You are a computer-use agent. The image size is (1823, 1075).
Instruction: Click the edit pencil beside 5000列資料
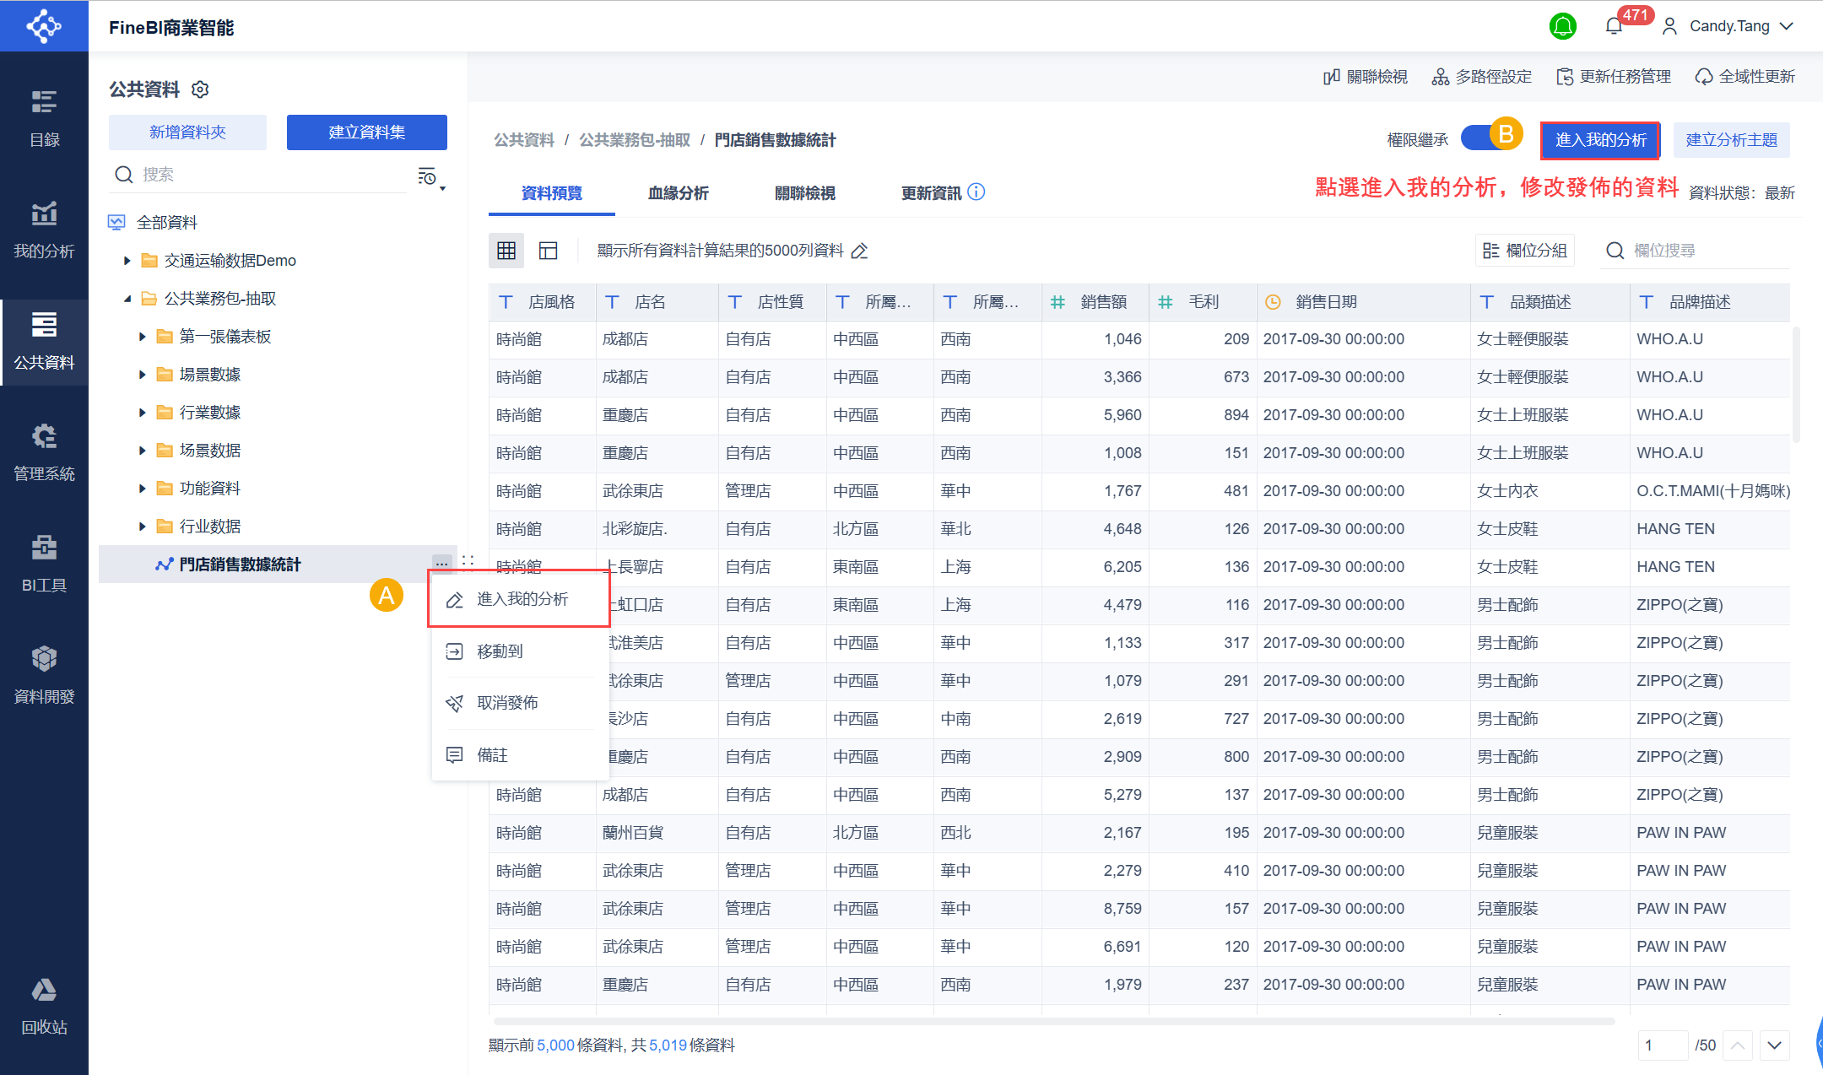point(859,251)
